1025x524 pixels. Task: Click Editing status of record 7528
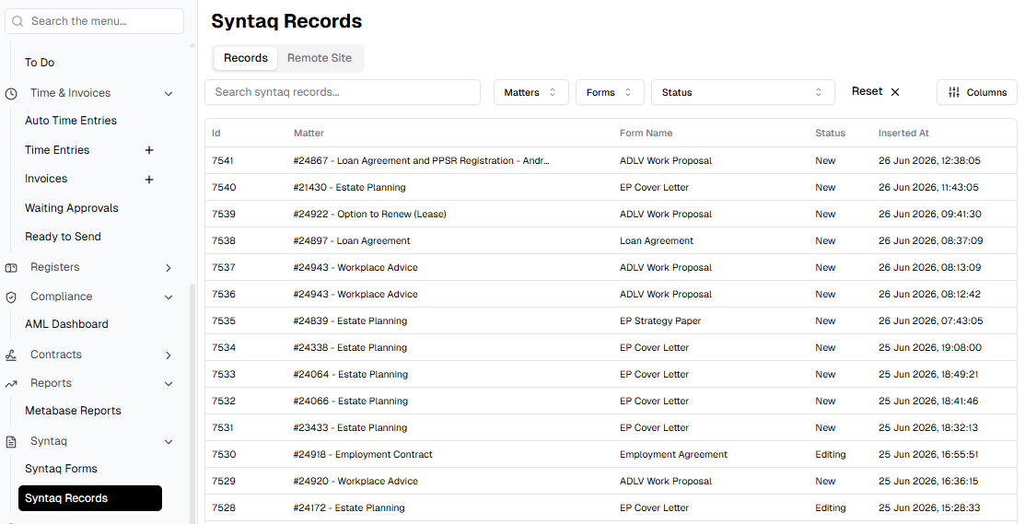point(830,508)
